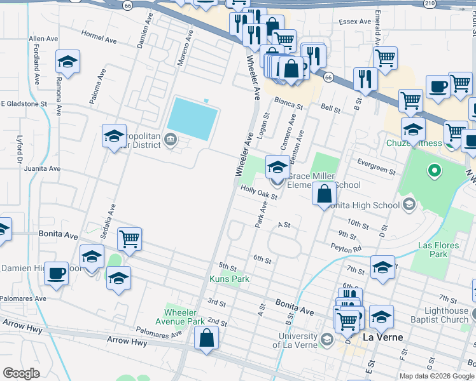
Task: Select the cafe cup marker near Damien High School
Action: click(57, 274)
